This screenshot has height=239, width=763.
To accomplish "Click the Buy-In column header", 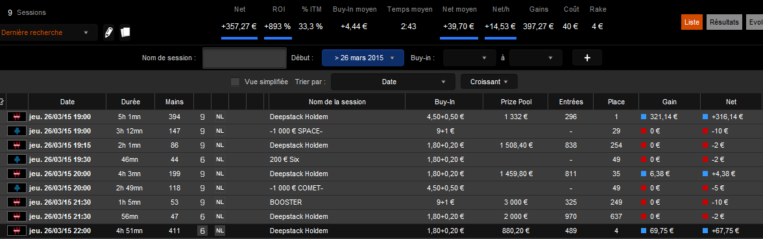I will (x=444, y=102).
